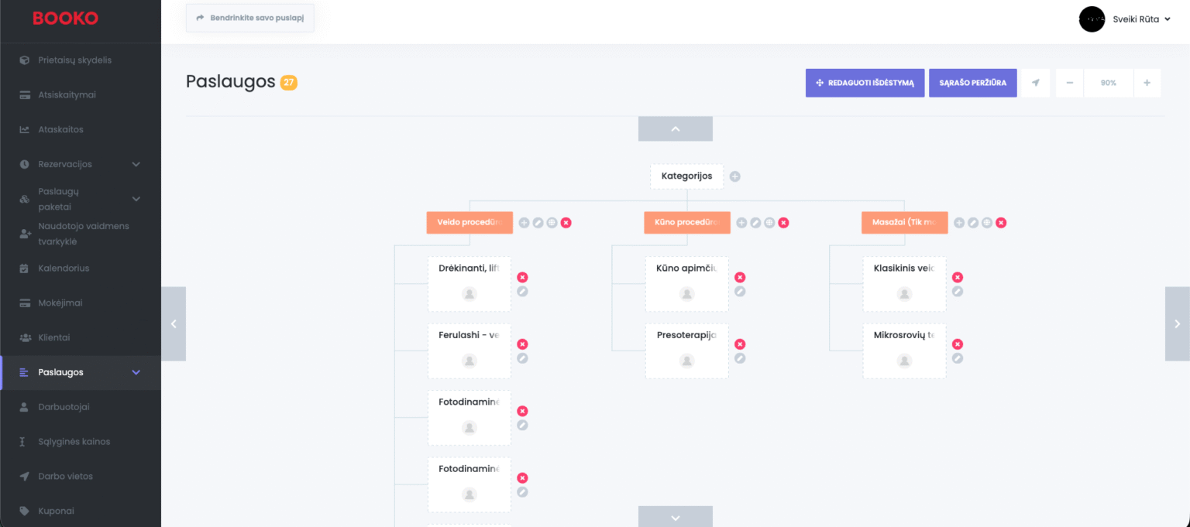Zoom in with the plus button
Image resolution: width=1190 pixels, height=527 pixels.
(1147, 83)
